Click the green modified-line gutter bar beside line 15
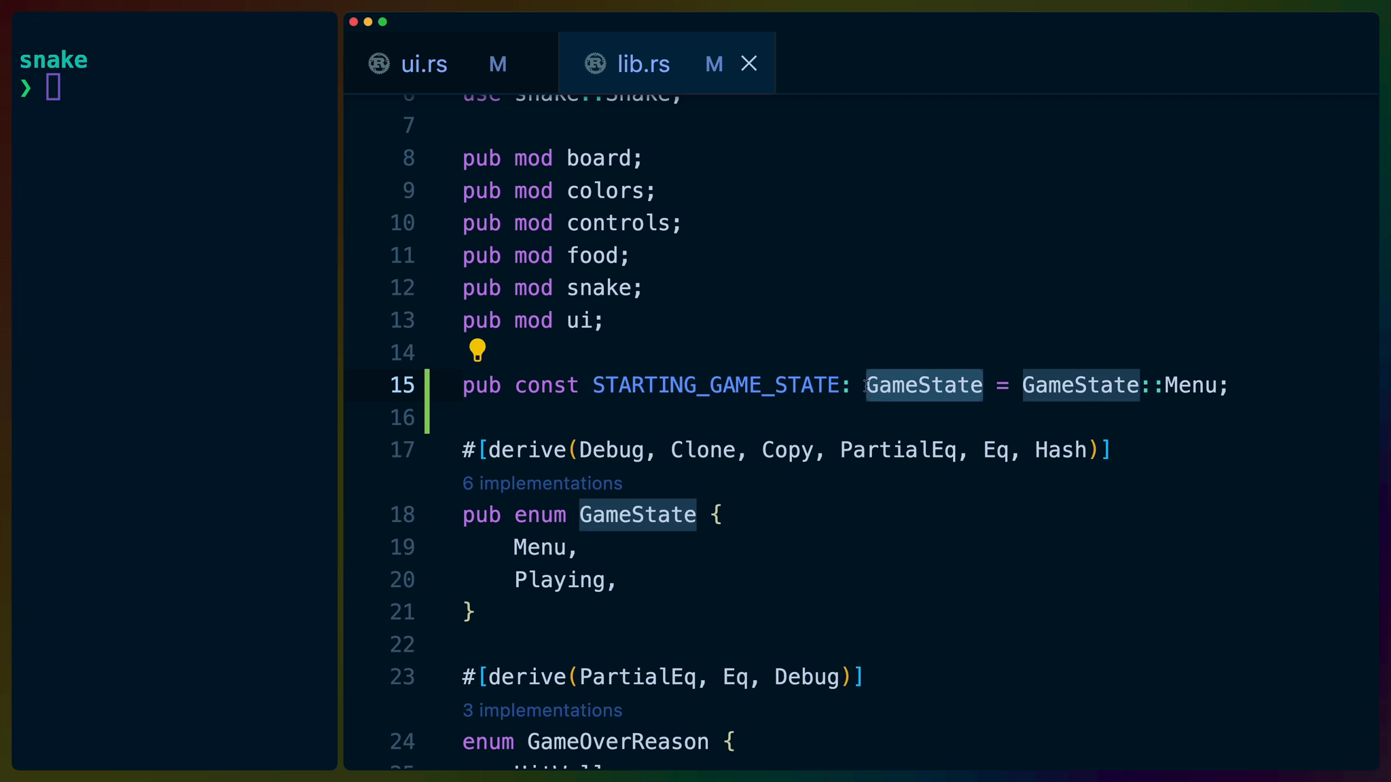1391x782 pixels. click(x=427, y=401)
